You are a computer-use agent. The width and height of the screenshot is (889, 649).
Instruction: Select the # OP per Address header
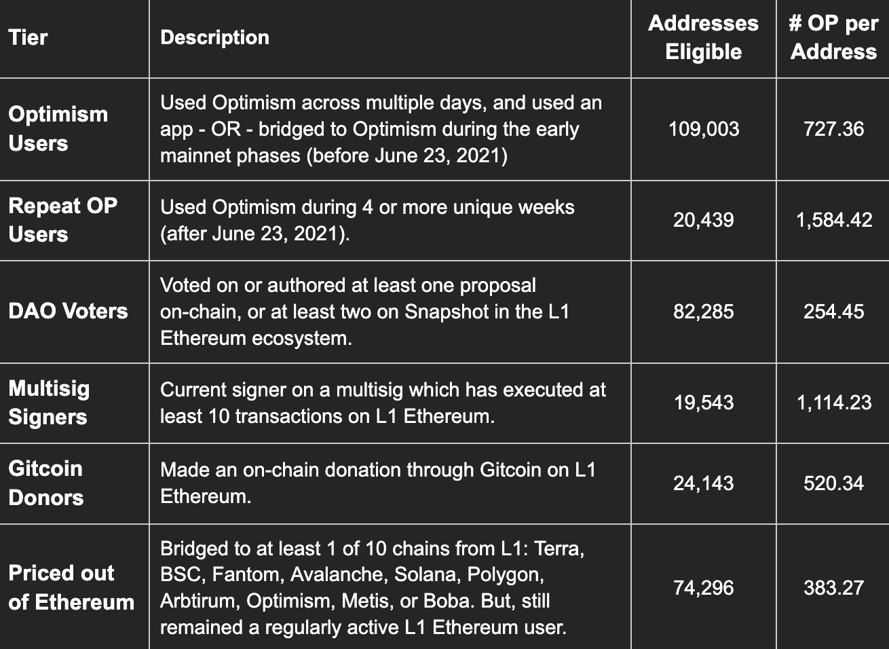click(x=833, y=37)
